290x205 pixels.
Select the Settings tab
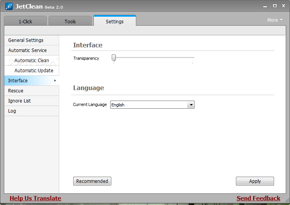(x=115, y=21)
